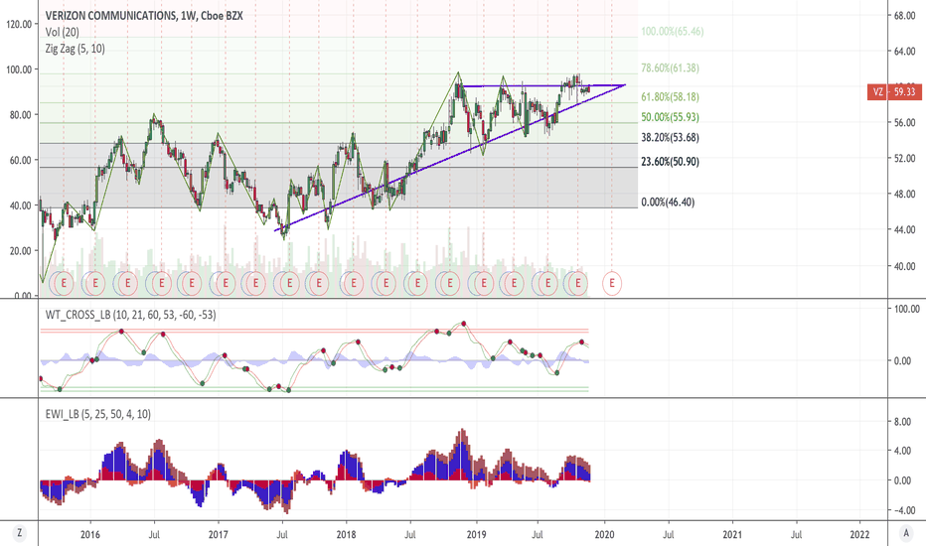Click the 44.00 right price scale label

(905, 230)
